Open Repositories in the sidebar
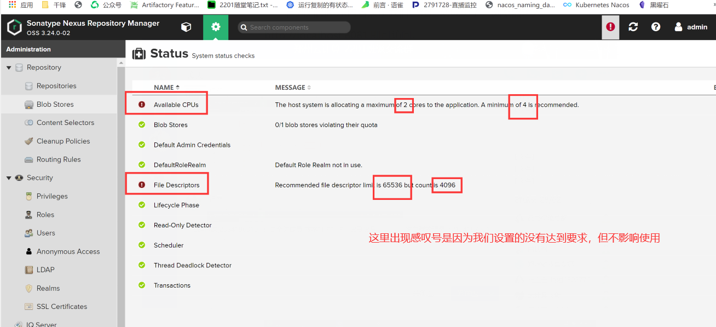Image resolution: width=716 pixels, height=327 pixels. [x=56, y=86]
